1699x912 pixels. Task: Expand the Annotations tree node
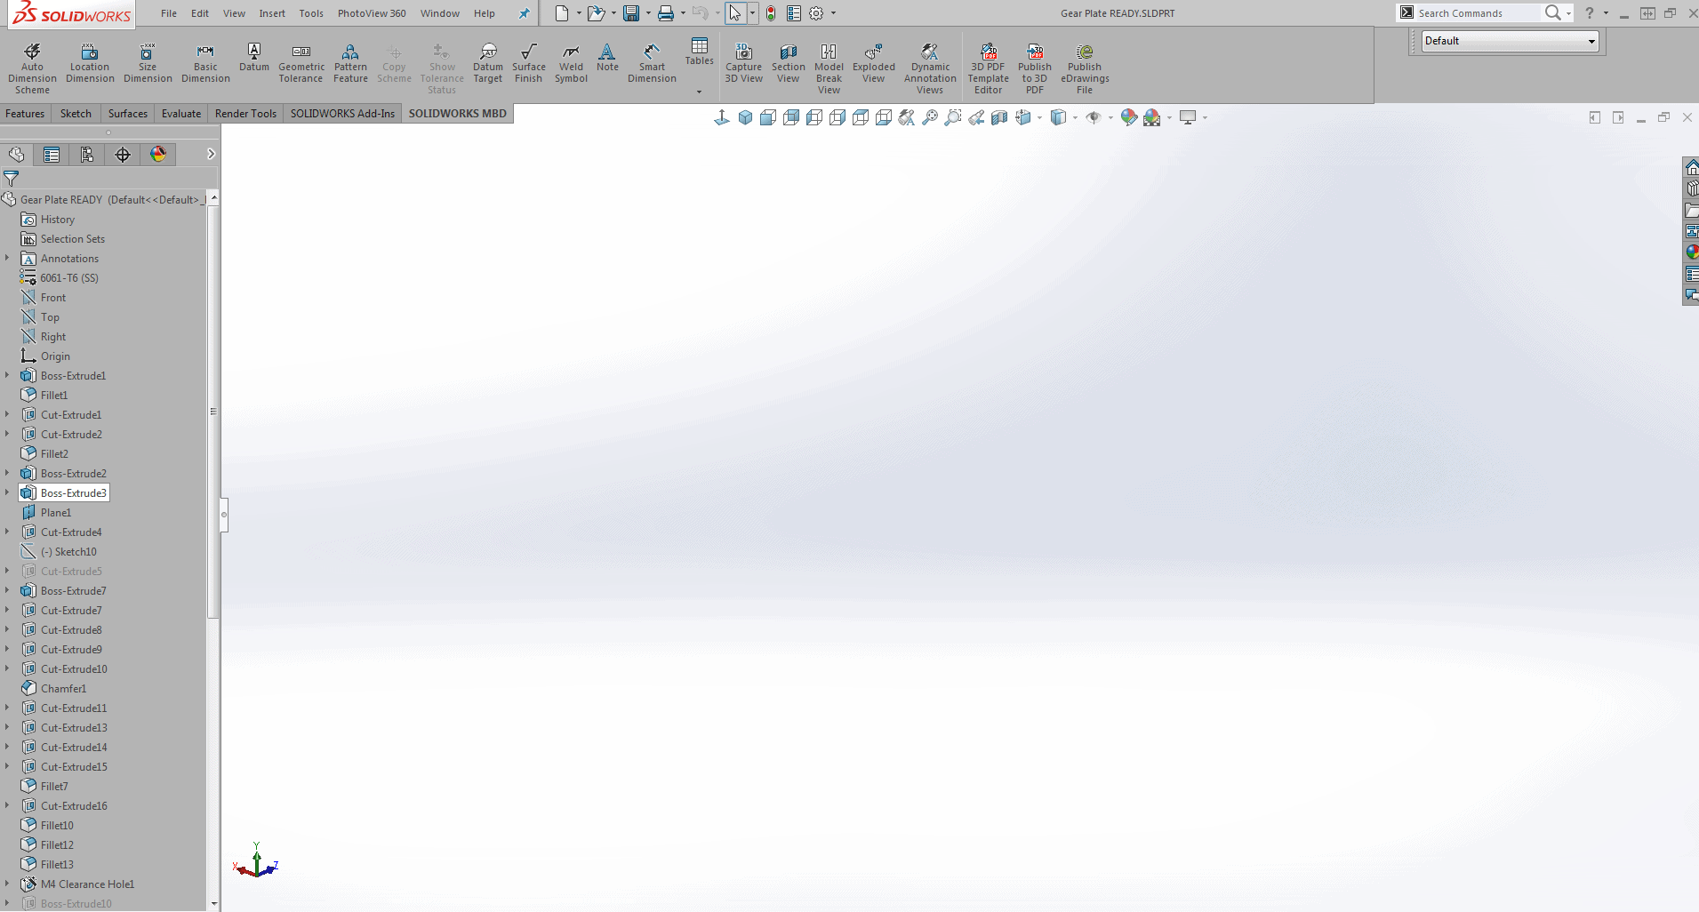click(7, 258)
